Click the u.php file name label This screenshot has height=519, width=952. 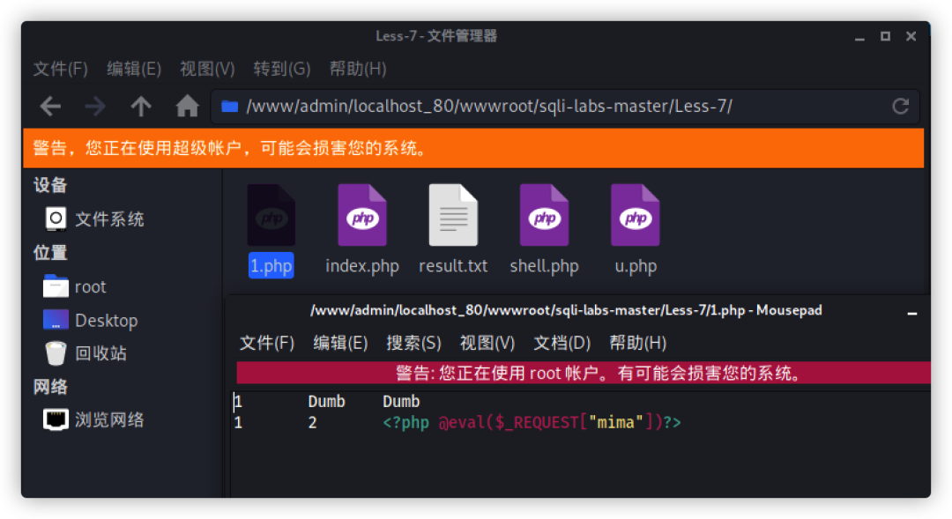[x=635, y=266]
